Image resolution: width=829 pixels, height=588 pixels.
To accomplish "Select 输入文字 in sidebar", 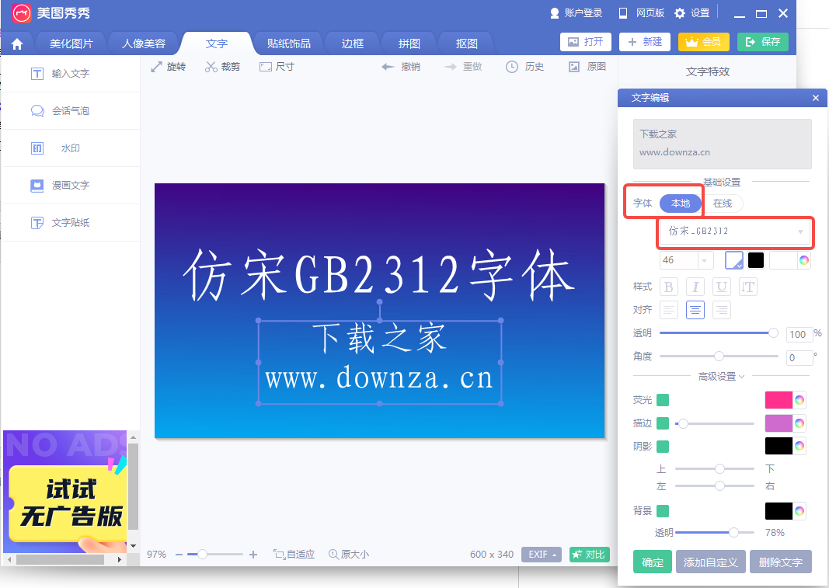I will tap(71, 74).
